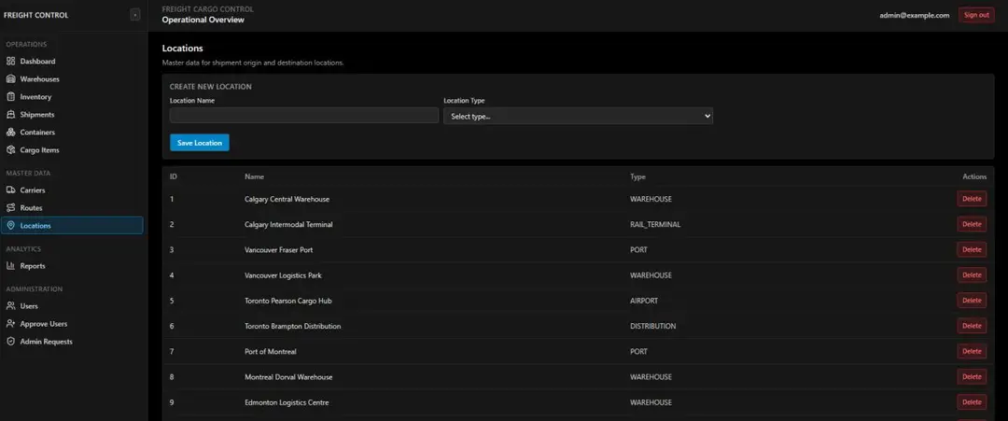The image size is (1008, 421).
Task: Click the Port of Montreal name
Action: point(270,352)
